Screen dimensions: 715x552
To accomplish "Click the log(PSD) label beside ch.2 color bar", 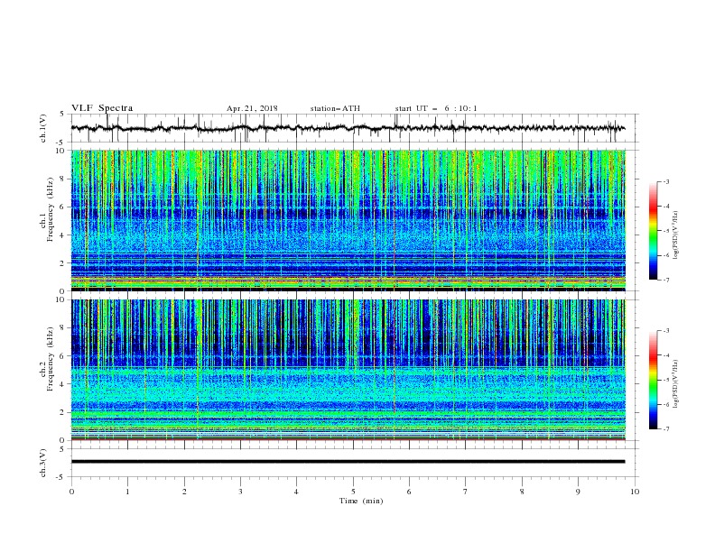I will coord(675,384).
